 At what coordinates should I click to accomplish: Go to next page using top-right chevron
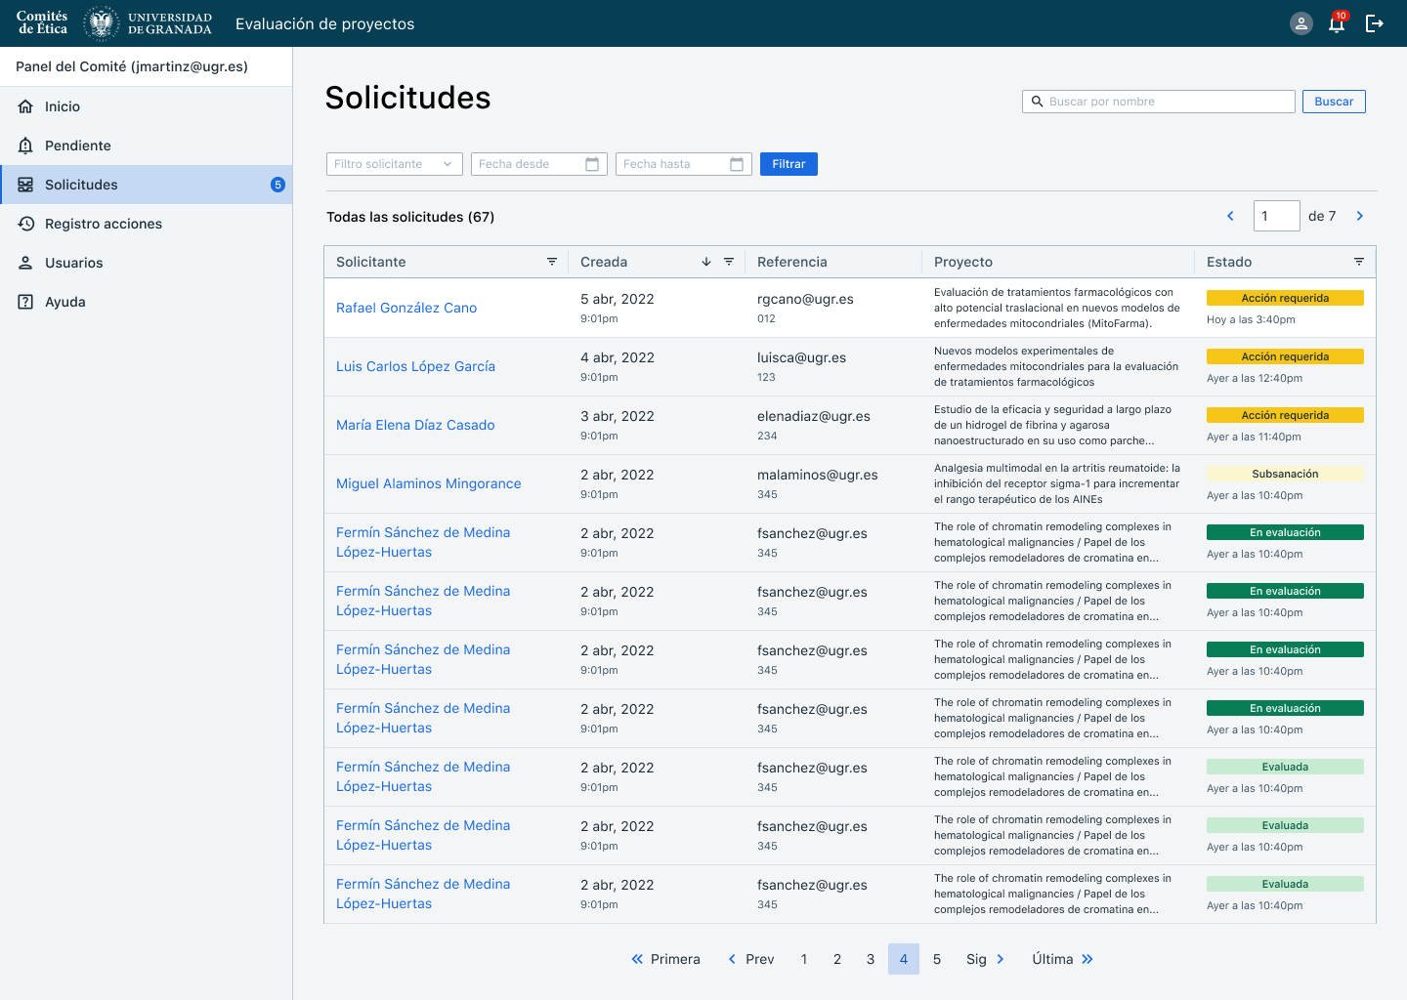(x=1359, y=216)
